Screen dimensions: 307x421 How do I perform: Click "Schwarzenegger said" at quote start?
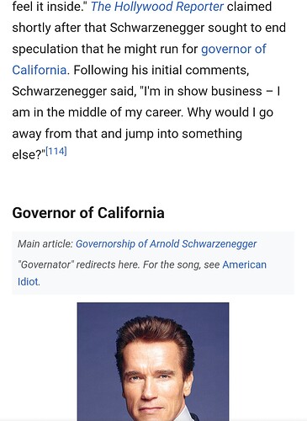74,91
